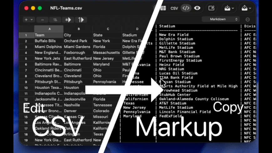This screenshot has width=272, height=153.
Task: Select row number 2 header
Action: tap(26, 41)
